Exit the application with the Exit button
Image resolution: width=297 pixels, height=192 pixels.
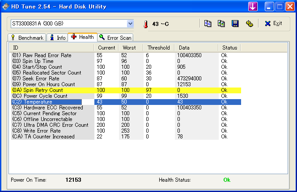273,24
